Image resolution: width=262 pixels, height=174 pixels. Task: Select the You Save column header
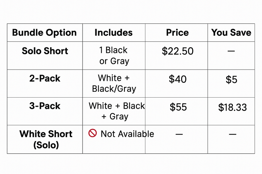[231, 33]
